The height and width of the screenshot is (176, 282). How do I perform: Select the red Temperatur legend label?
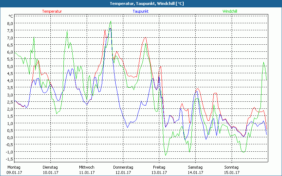(x=52, y=11)
